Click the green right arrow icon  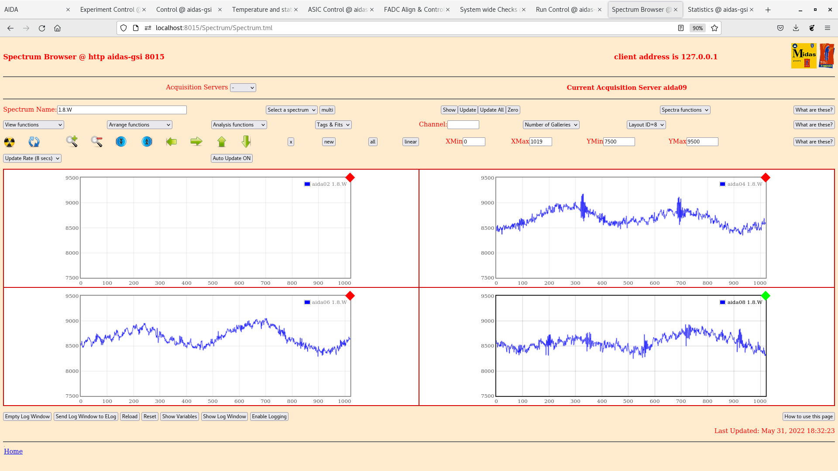click(196, 141)
